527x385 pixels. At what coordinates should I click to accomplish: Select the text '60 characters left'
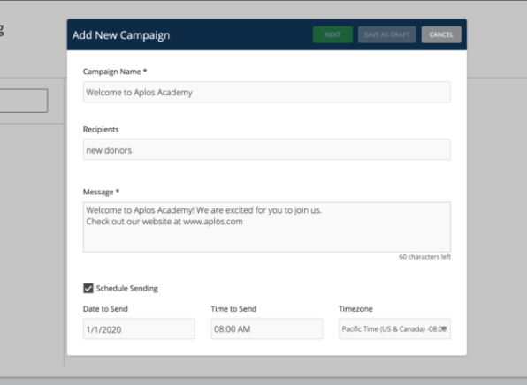pyautogui.click(x=424, y=257)
